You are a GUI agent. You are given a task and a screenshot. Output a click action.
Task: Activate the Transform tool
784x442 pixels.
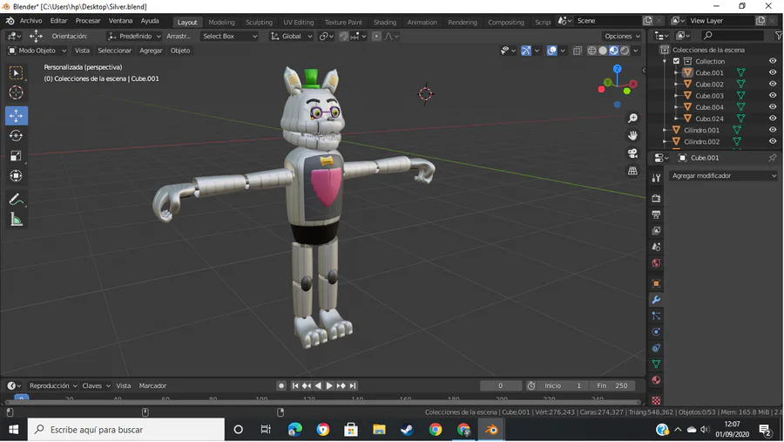tap(16, 176)
